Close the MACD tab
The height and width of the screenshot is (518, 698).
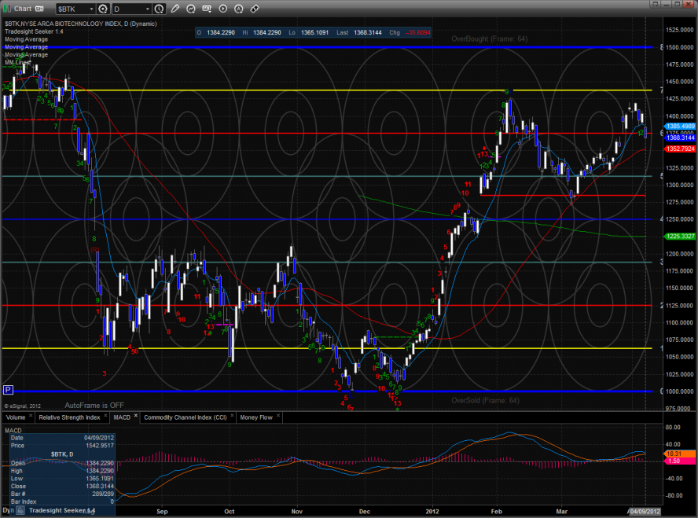click(135, 416)
